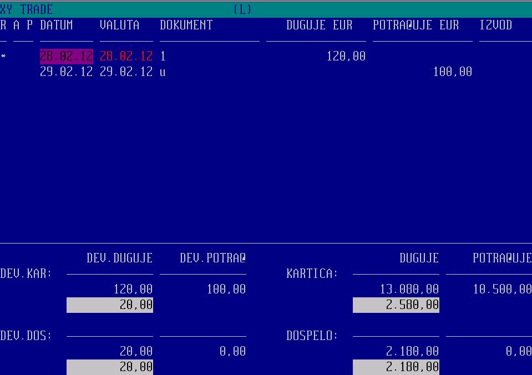532x375 pixels.
Task: Click the red 28.02.12 VALUTA date
Action: tap(126, 57)
